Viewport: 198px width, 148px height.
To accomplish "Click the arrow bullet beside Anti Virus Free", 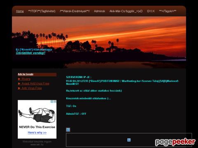I will pos(19,88).
